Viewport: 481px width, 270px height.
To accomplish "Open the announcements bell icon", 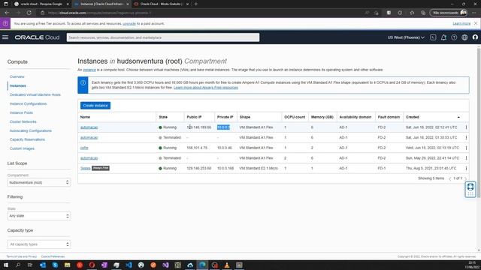I will pyautogui.click(x=443, y=37).
